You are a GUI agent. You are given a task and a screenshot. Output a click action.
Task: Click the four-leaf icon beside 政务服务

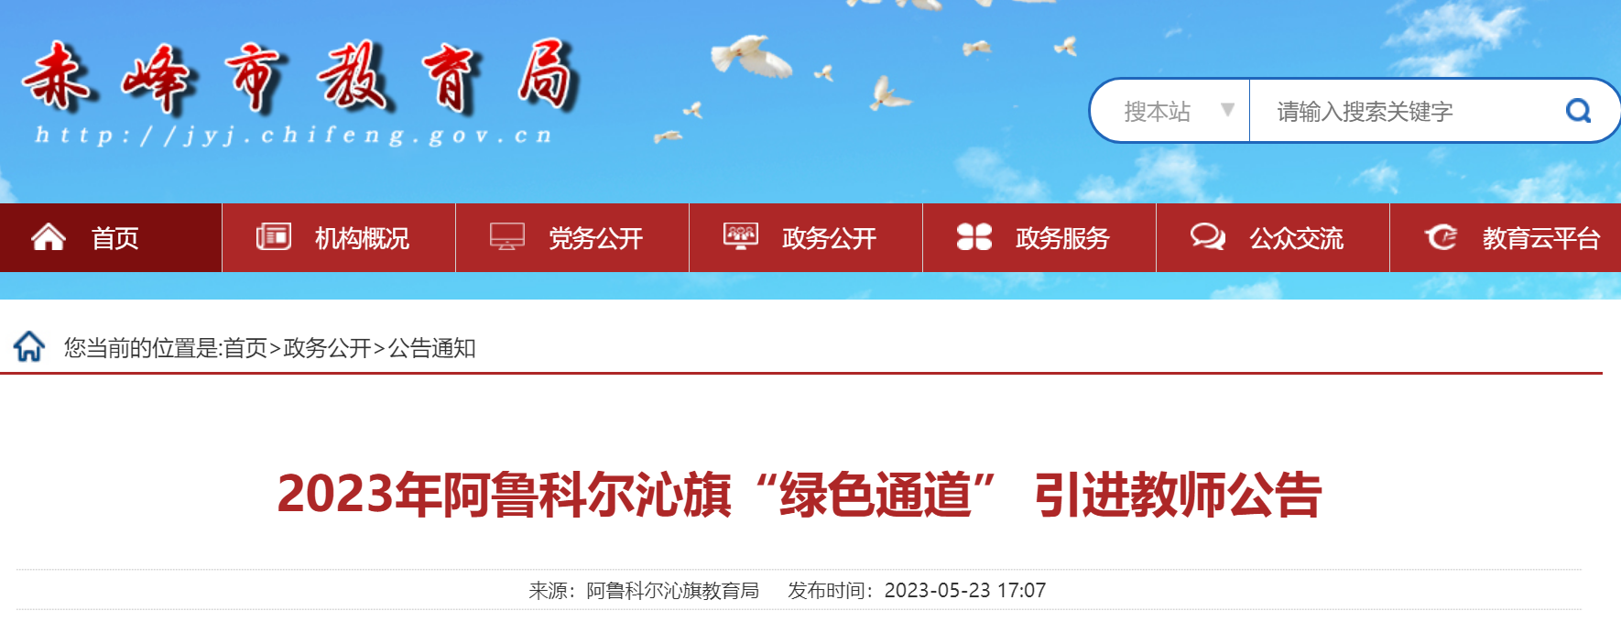[x=974, y=237]
